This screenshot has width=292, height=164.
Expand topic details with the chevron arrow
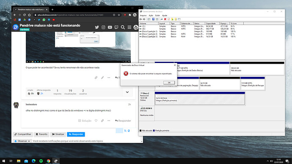pyautogui.click(x=127, y=92)
